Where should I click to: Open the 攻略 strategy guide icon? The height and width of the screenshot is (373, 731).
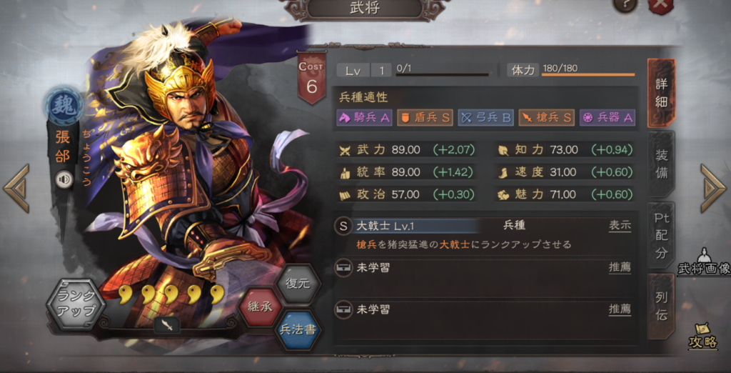[703, 336]
